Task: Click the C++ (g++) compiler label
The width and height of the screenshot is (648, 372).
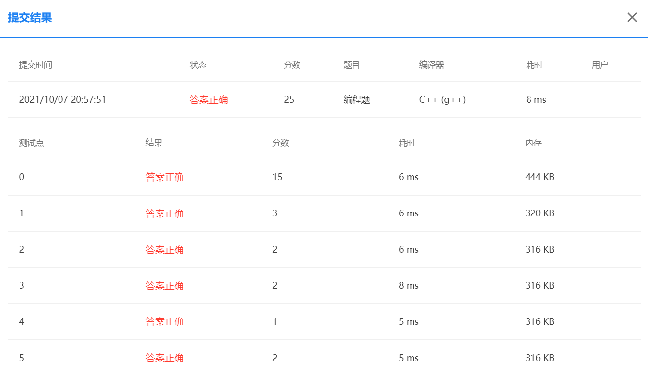Action: tap(441, 99)
